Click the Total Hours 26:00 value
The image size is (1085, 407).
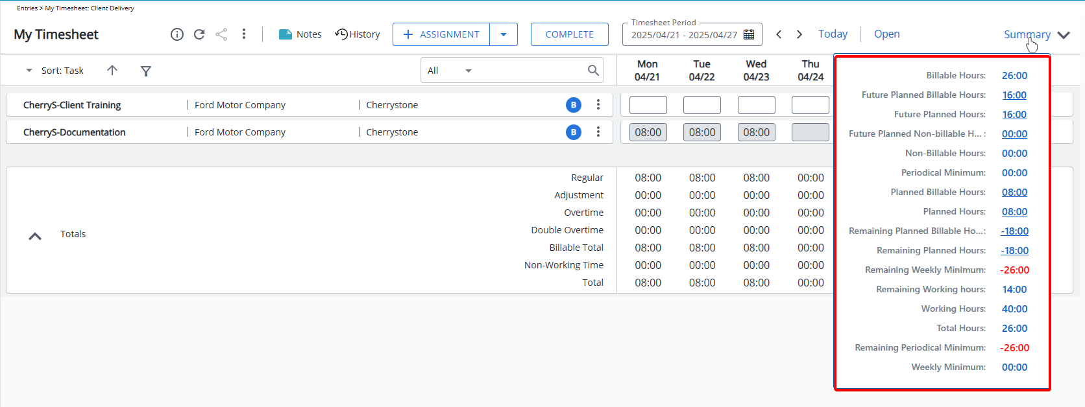(x=1014, y=328)
